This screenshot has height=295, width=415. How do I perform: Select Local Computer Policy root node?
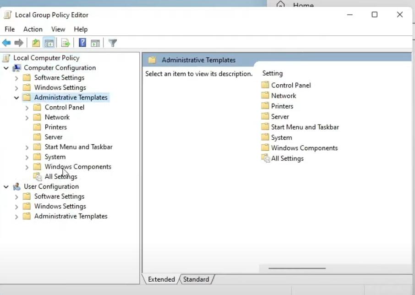(46, 58)
